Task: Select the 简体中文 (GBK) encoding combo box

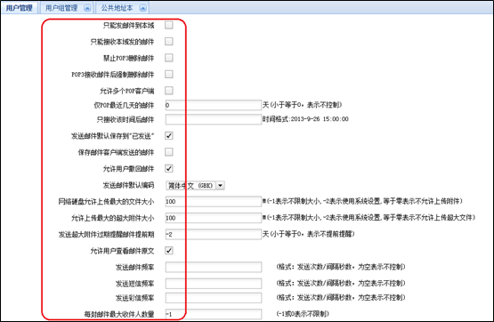Action: 195,185
